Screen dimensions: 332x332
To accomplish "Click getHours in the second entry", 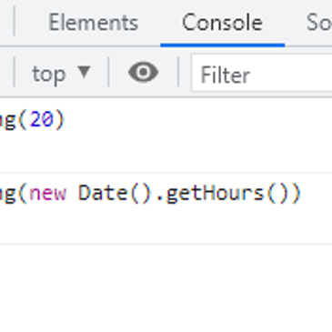I will point(216,194).
